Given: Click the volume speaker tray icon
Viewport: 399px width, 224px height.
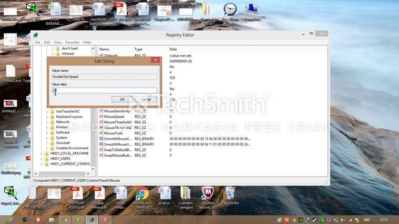Looking at the screenshot, I should 343,220.
